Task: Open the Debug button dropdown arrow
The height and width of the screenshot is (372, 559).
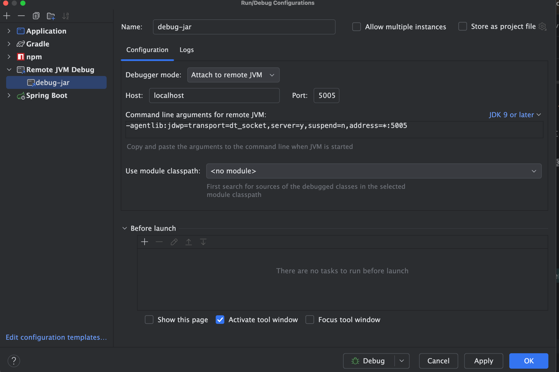Action: pos(402,361)
